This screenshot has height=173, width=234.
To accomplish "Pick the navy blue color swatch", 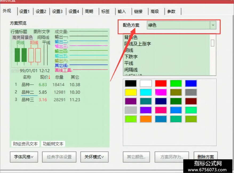I will (161, 101).
